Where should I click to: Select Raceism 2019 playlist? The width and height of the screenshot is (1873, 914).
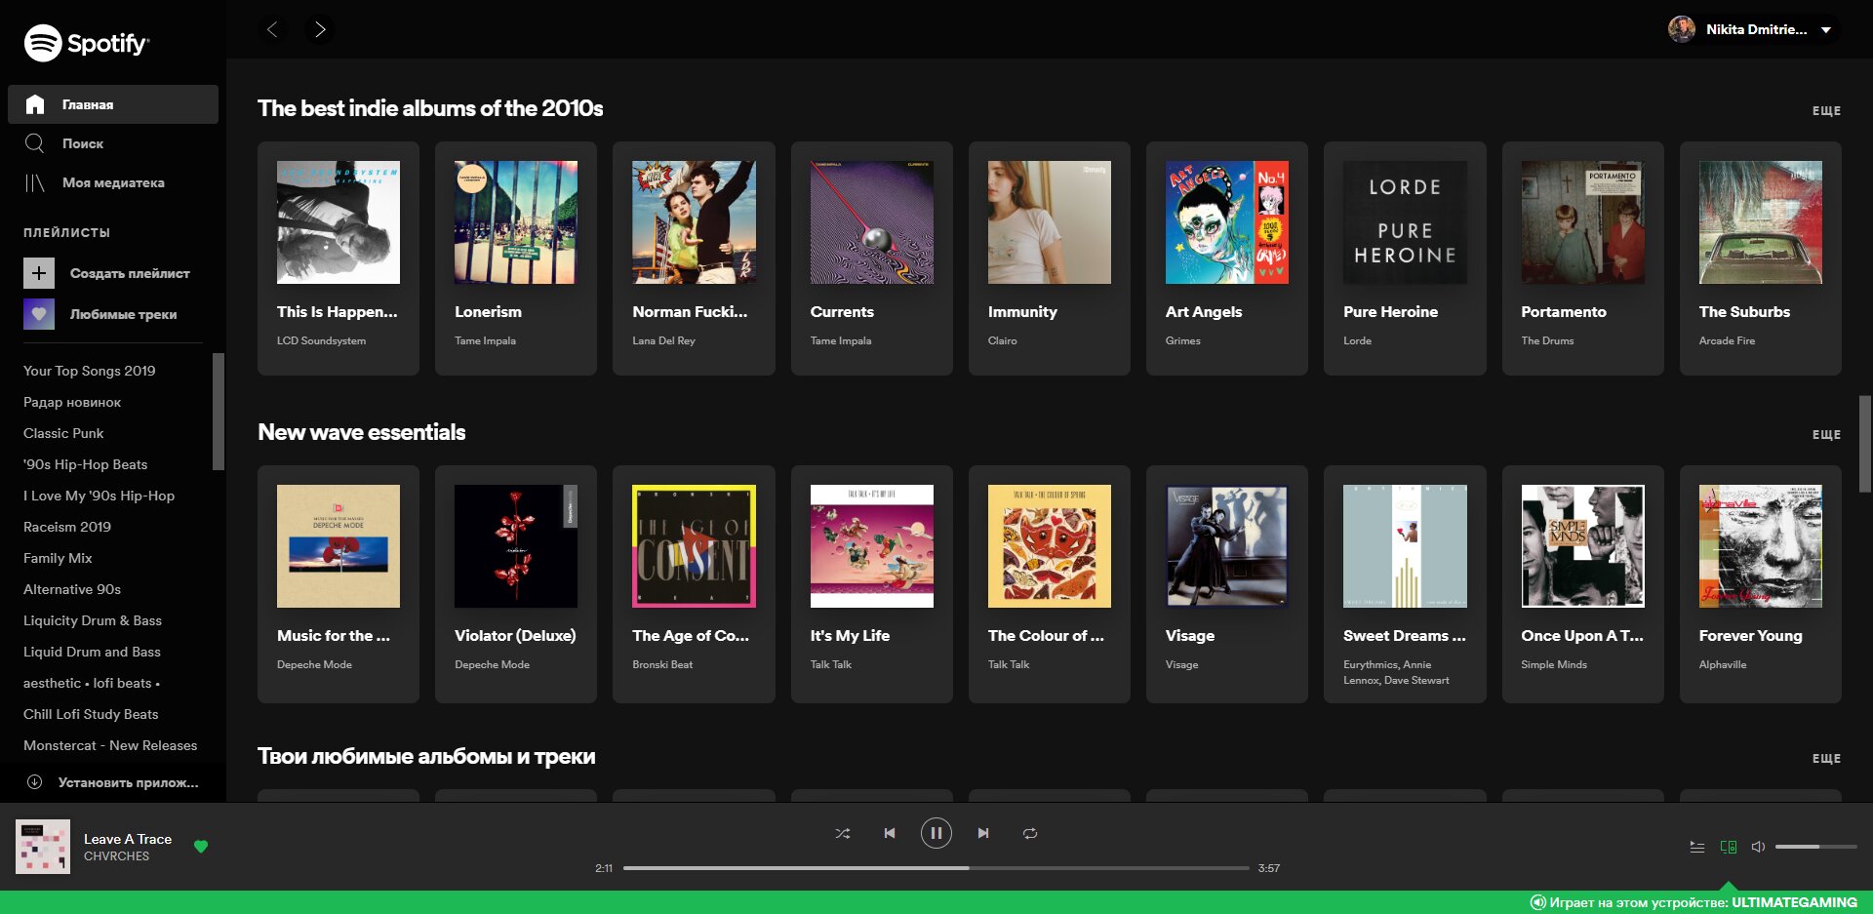[67, 527]
